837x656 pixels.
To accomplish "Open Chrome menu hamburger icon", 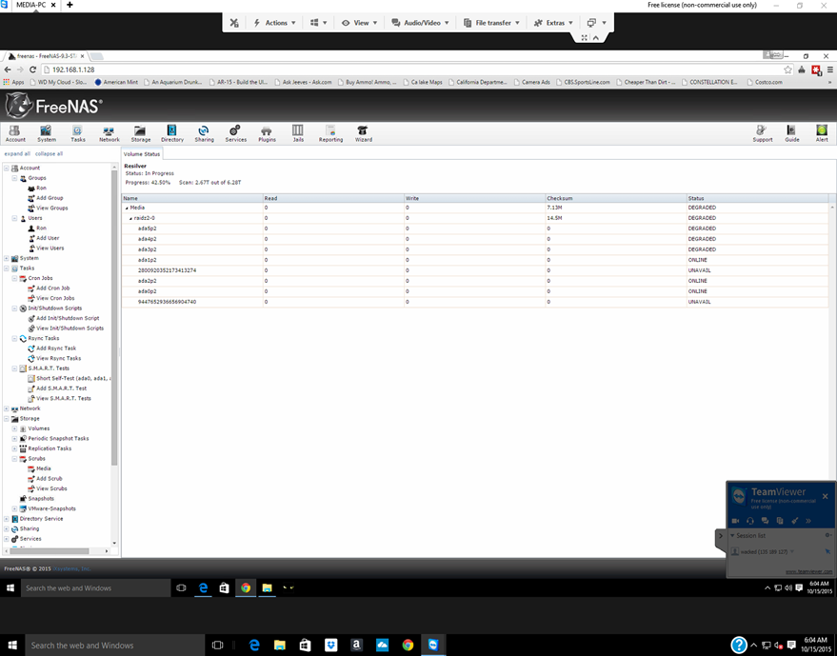I will [830, 70].
